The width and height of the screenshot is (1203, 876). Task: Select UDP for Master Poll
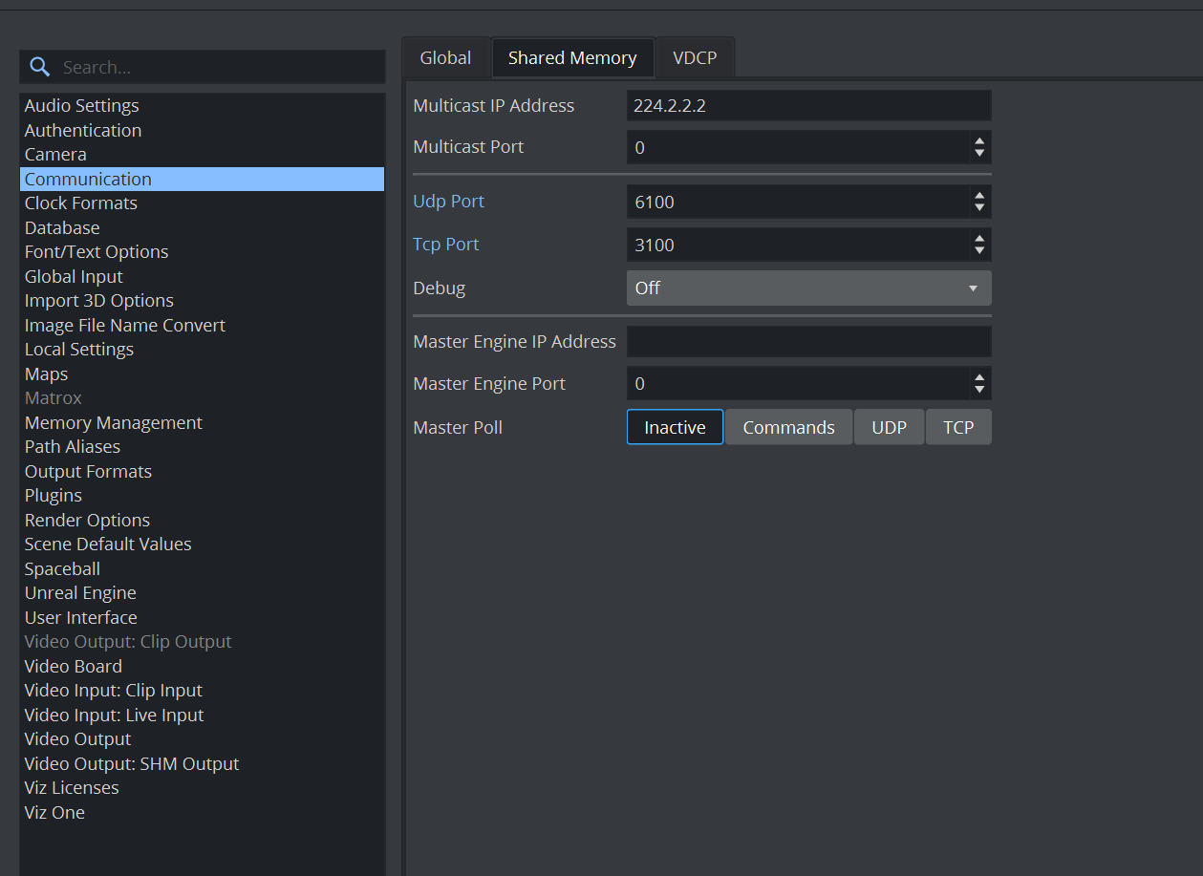(889, 427)
